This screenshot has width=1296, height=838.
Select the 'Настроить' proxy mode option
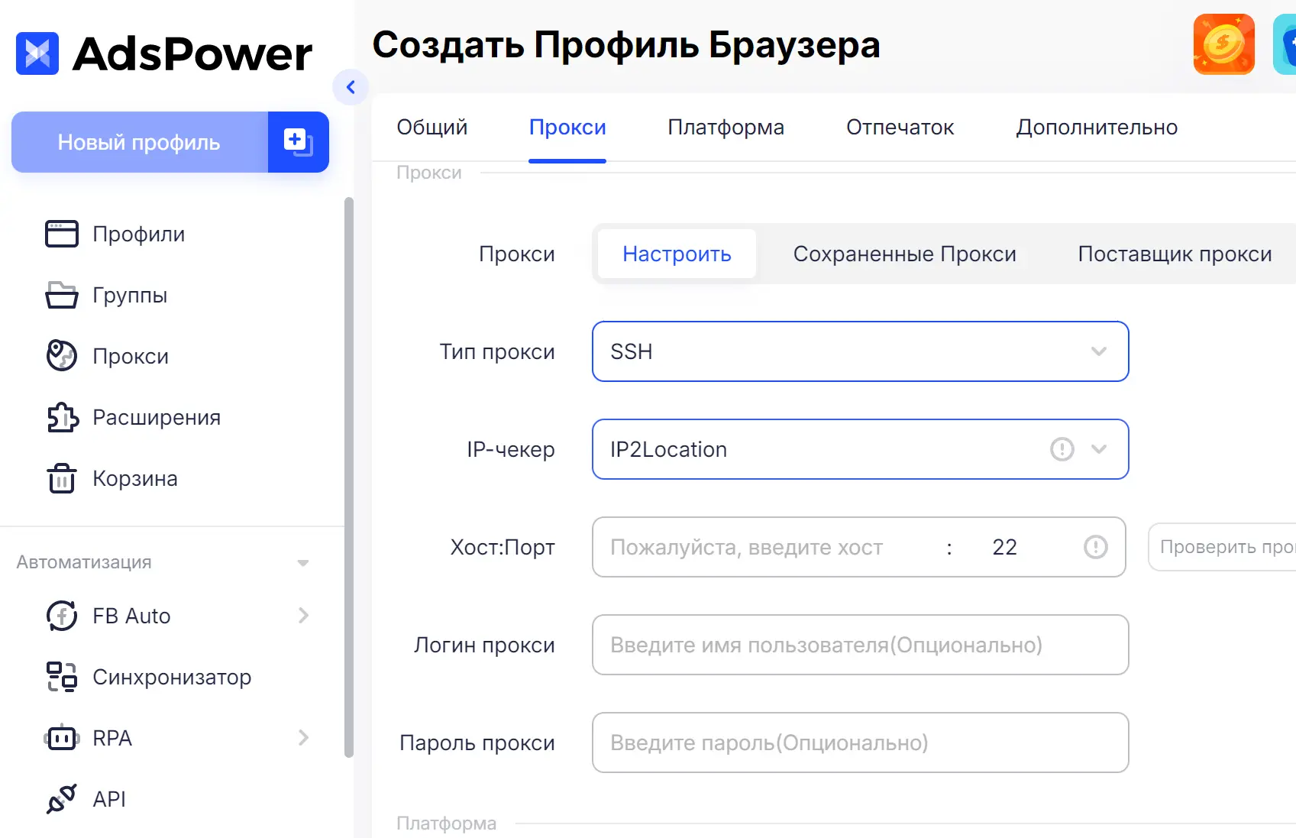[x=677, y=254]
